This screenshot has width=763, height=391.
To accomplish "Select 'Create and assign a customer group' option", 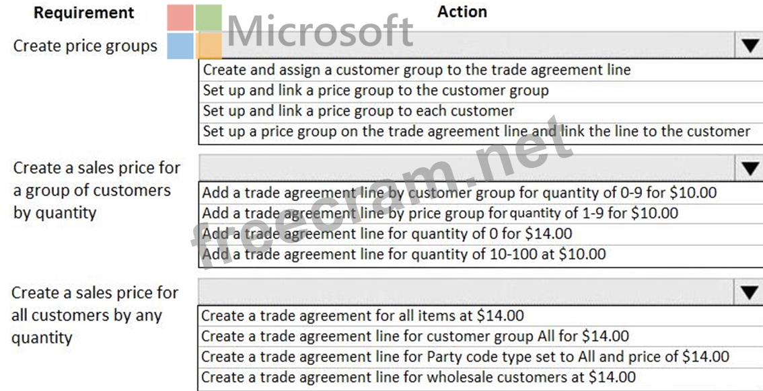I will point(417,69).
